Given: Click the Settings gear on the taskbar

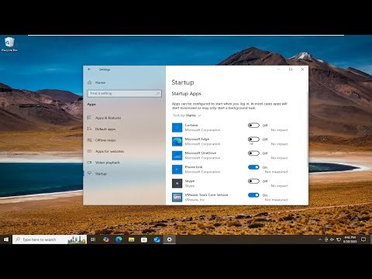Looking at the screenshot, I should 170,239.
